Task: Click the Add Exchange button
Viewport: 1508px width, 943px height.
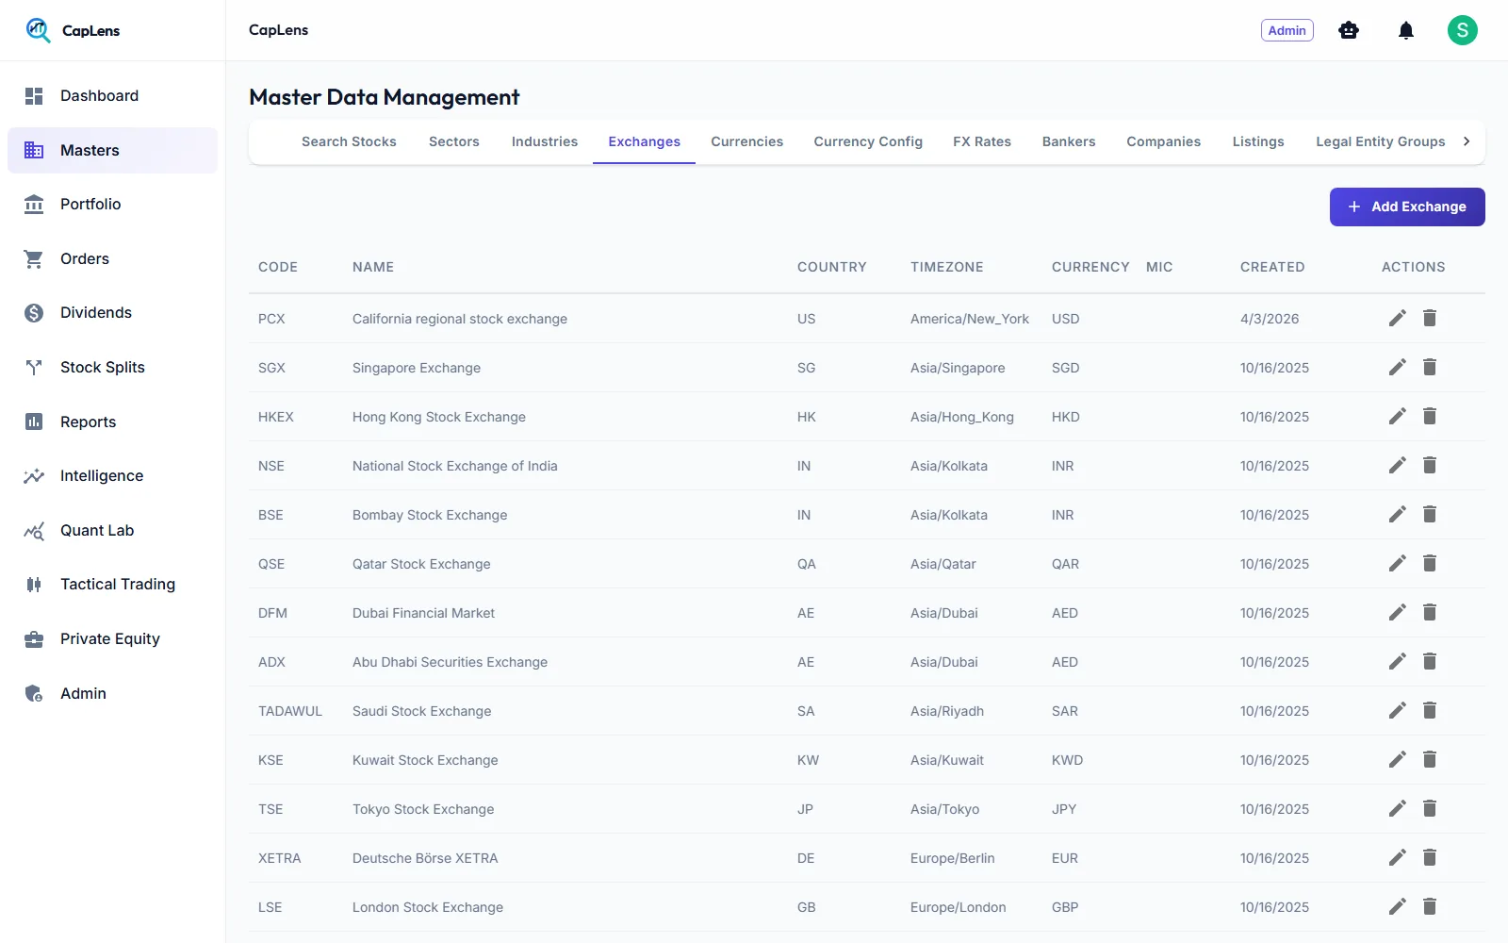Action: coord(1407,207)
